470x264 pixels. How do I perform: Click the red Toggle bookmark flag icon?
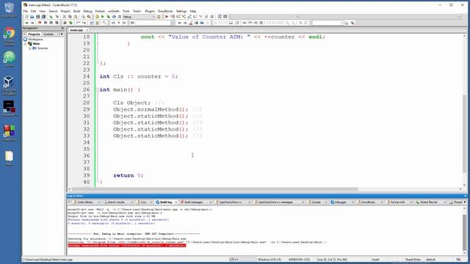(x=40, y=23)
